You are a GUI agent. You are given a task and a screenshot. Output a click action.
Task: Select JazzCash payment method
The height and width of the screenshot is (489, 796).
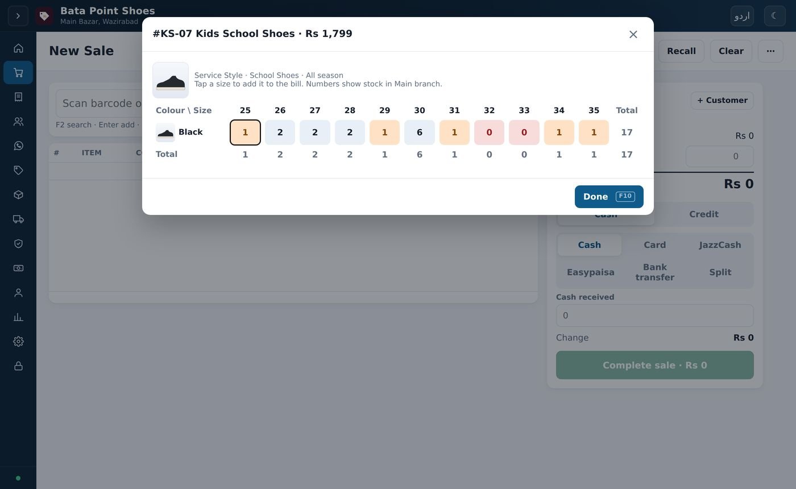(x=720, y=245)
